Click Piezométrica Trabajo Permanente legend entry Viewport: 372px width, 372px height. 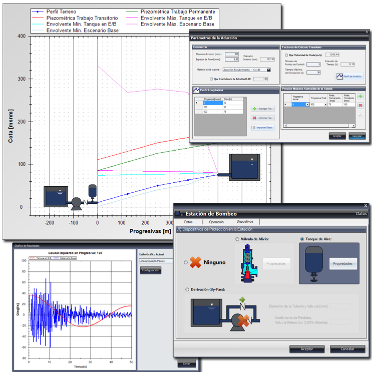click(x=171, y=12)
